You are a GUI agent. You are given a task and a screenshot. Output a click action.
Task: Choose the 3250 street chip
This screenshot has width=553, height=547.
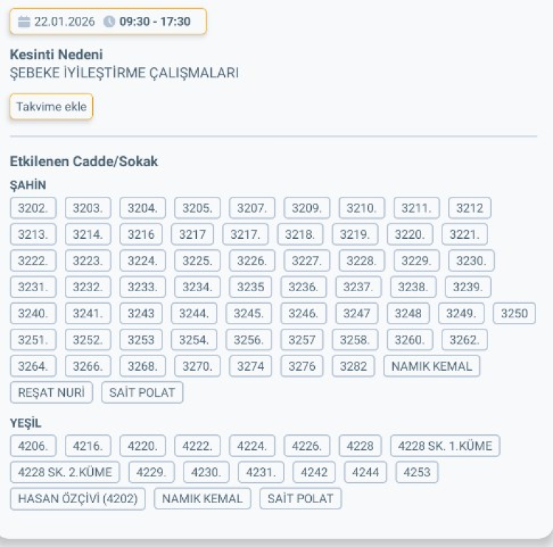514,313
